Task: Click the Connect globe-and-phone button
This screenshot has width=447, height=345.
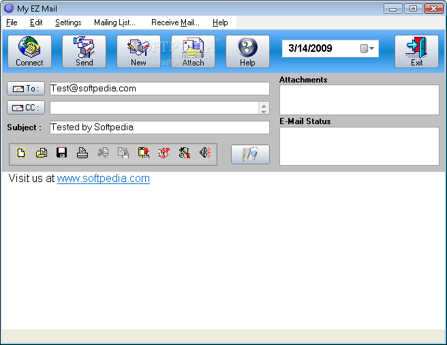Action: [x=30, y=52]
